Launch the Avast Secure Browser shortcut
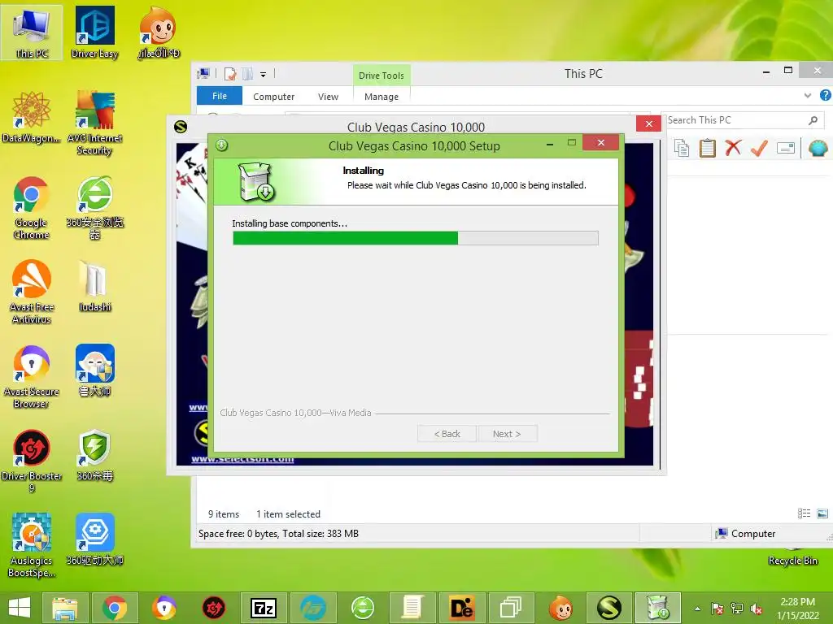The width and height of the screenshot is (833, 624). click(x=32, y=376)
